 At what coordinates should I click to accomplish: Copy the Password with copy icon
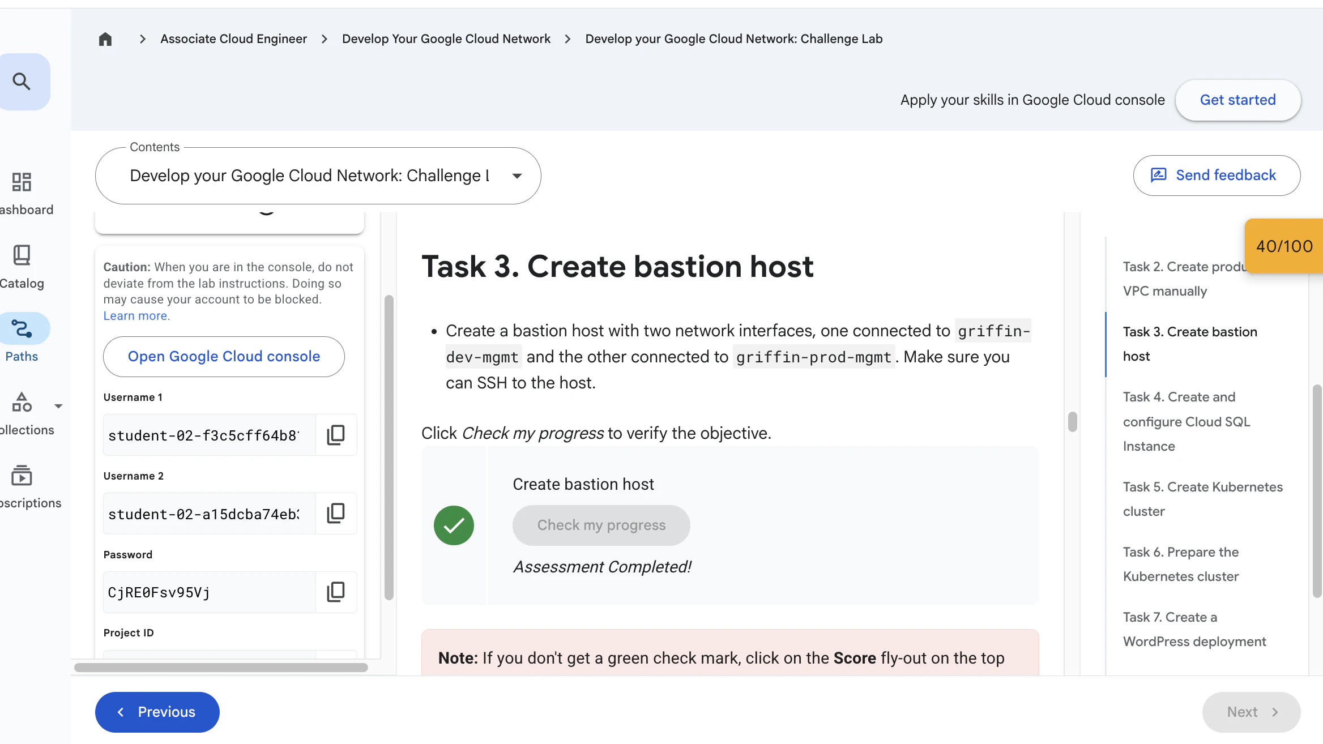(336, 592)
